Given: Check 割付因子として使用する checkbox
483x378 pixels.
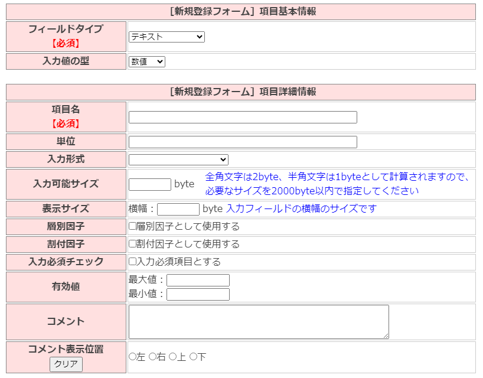Looking at the screenshot, I should click(x=133, y=245).
